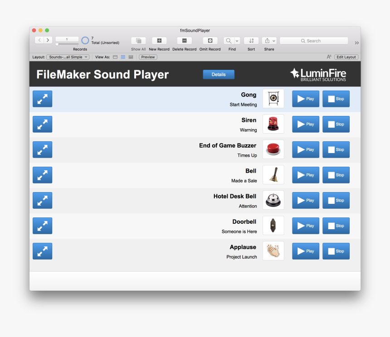Click the Find magnifier icon
The image size is (390, 337).
click(x=229, y=40)
